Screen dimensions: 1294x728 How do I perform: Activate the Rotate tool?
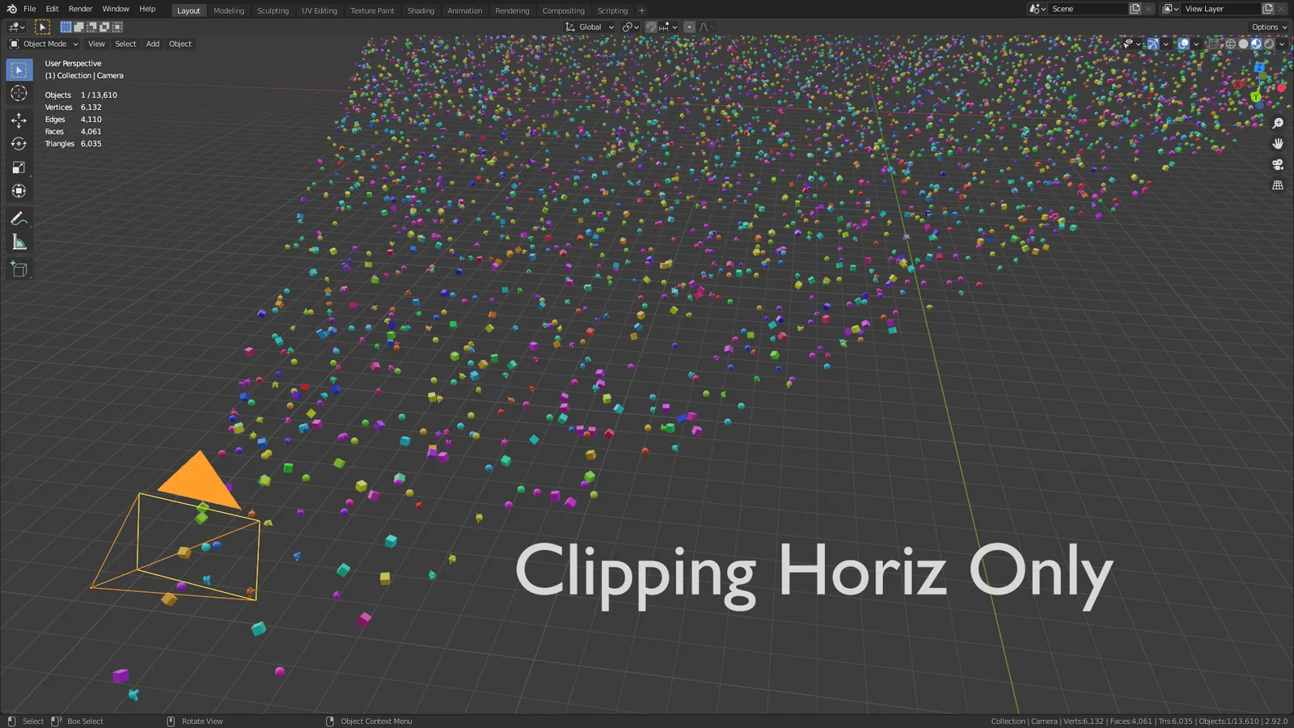tap(19, 143)
